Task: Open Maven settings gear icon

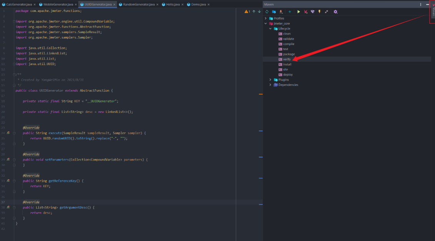Action: click(335, 12)
